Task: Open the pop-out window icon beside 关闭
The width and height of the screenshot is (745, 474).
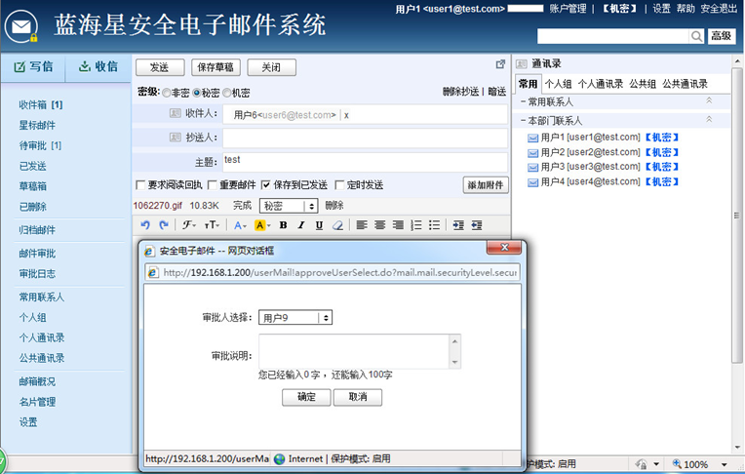Action: click(x=500, y=64)
